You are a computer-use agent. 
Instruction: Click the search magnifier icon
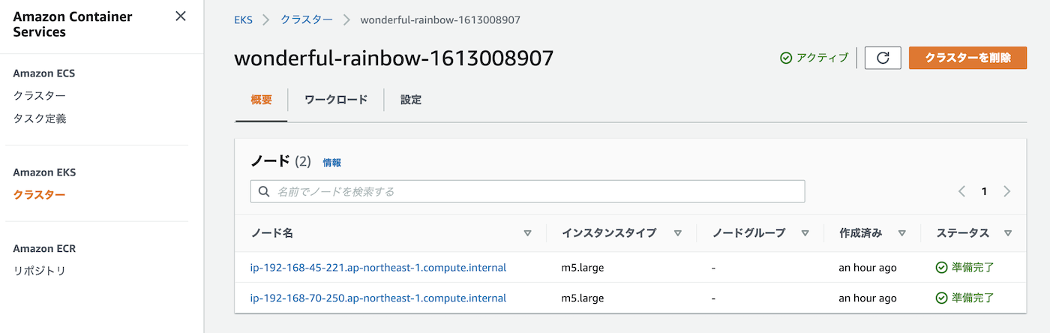[x=264, y=191]
